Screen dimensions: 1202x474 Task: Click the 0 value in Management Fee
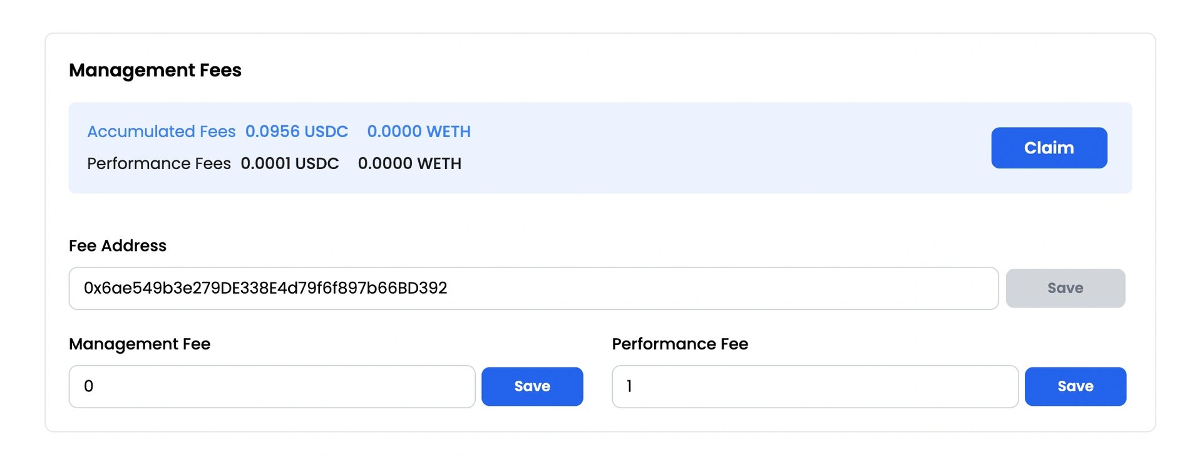[x=88, y=386]
